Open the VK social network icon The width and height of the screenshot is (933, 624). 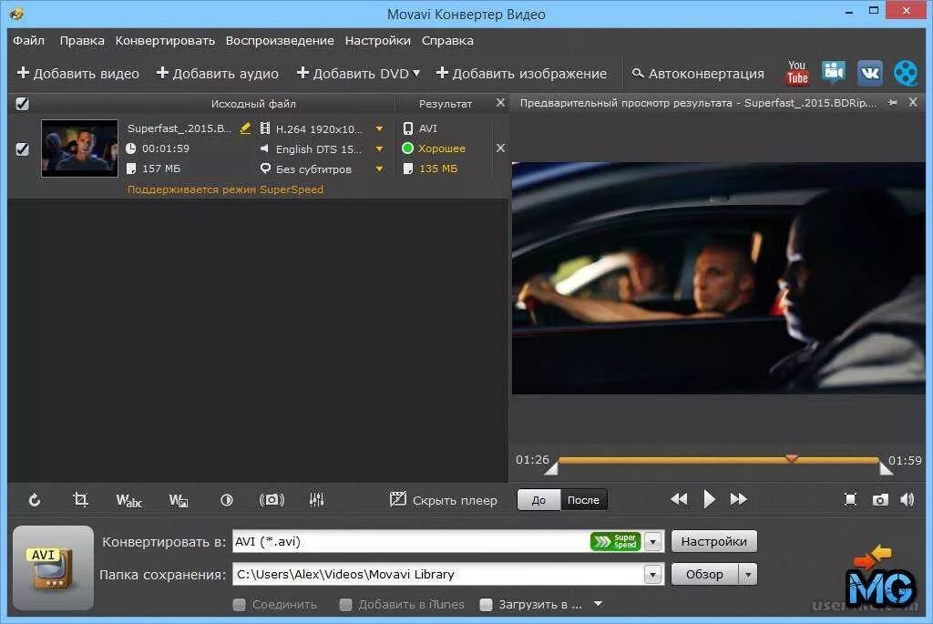coord(870,73)
